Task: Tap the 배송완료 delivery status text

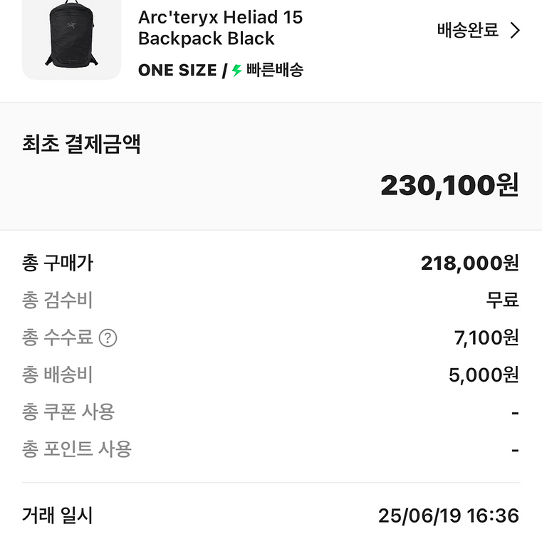Action: coord(467,31)
